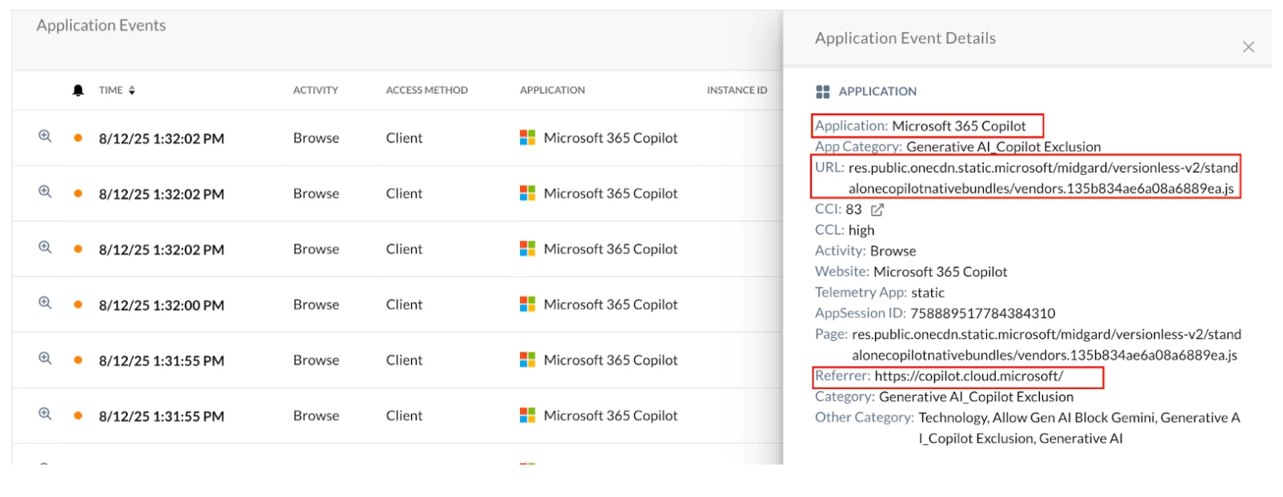
Task: Click Client access method in the 1:32:00 PM row
Action: [404, 304]
